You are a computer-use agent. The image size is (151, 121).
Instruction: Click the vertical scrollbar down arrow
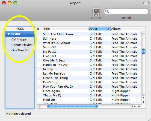click(x=143, y=102)
